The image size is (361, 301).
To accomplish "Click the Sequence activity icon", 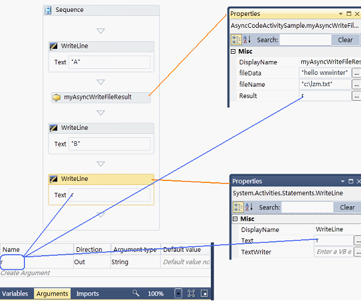I will 48,11.
